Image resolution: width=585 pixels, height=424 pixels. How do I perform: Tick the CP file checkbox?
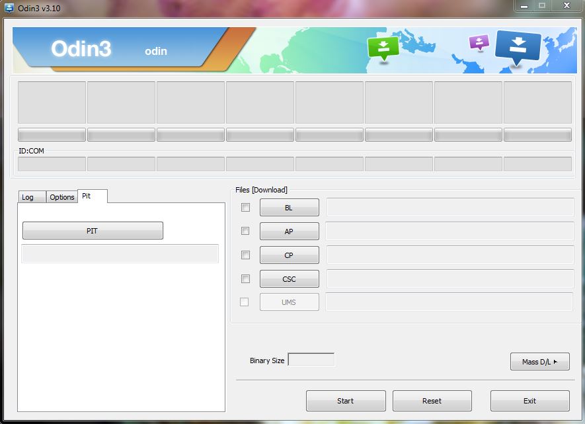click(x=245, y=255)
